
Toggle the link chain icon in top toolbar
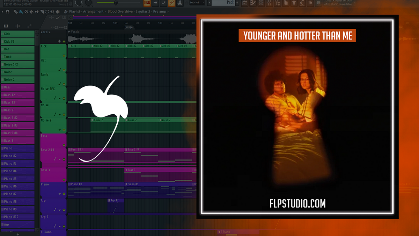click(x=172, y=3)
